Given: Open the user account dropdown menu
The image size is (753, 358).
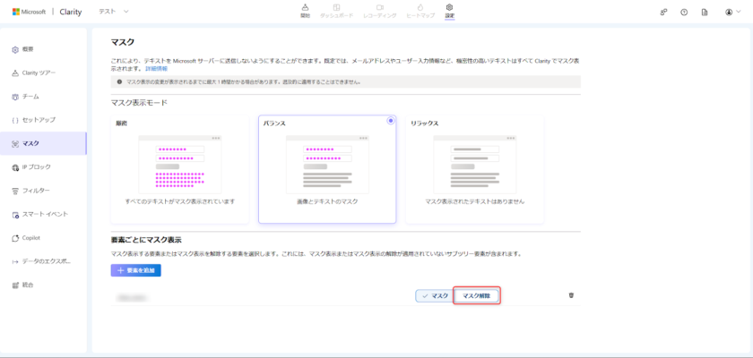Looking at the screenshot, I should (732, 12).
